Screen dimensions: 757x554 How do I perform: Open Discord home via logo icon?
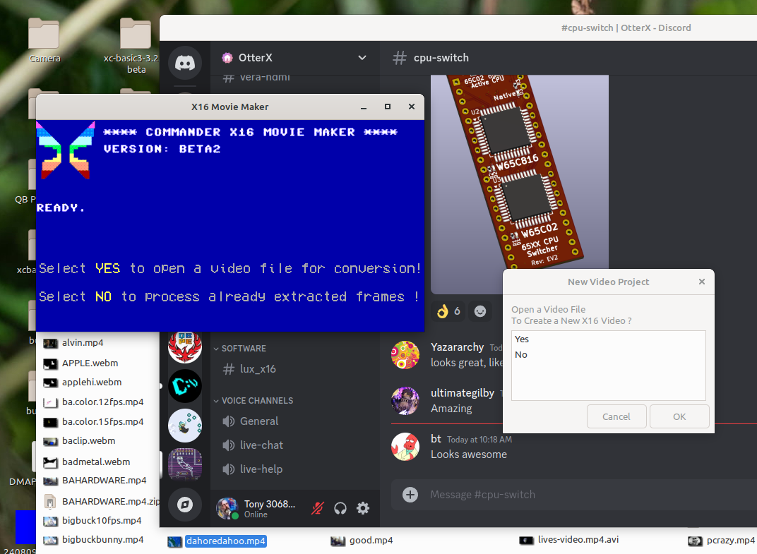point(185,64)
